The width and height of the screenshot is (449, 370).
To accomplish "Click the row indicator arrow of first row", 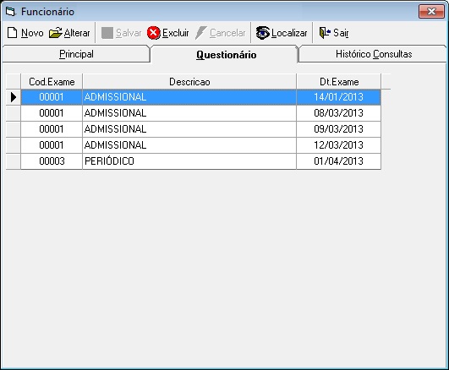I will tap(14, 97).
